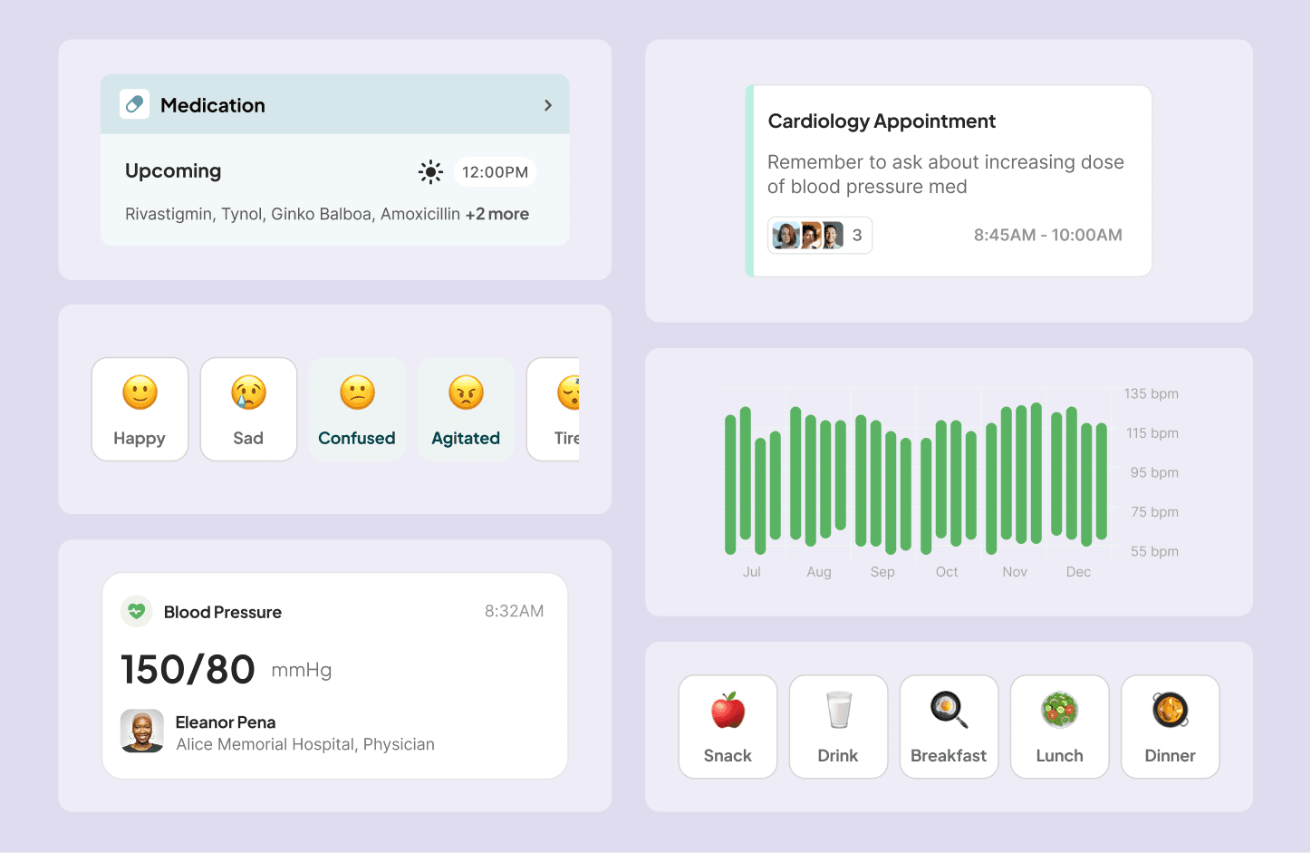Click the Oct label on chart axis
1311x853 pixels.
pos(947,572)
